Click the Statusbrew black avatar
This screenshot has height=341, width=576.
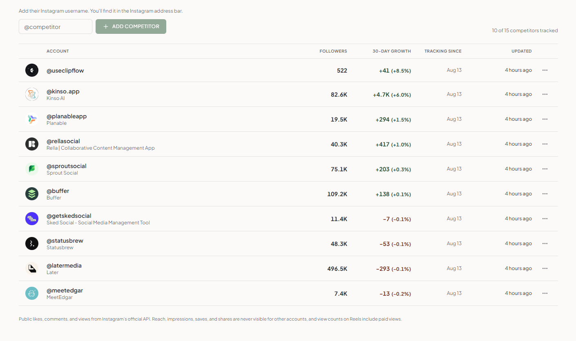32,244
